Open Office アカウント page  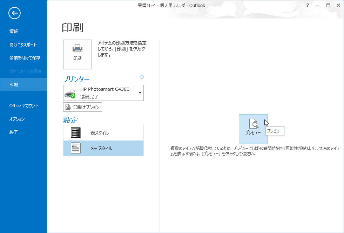(24, 106)
